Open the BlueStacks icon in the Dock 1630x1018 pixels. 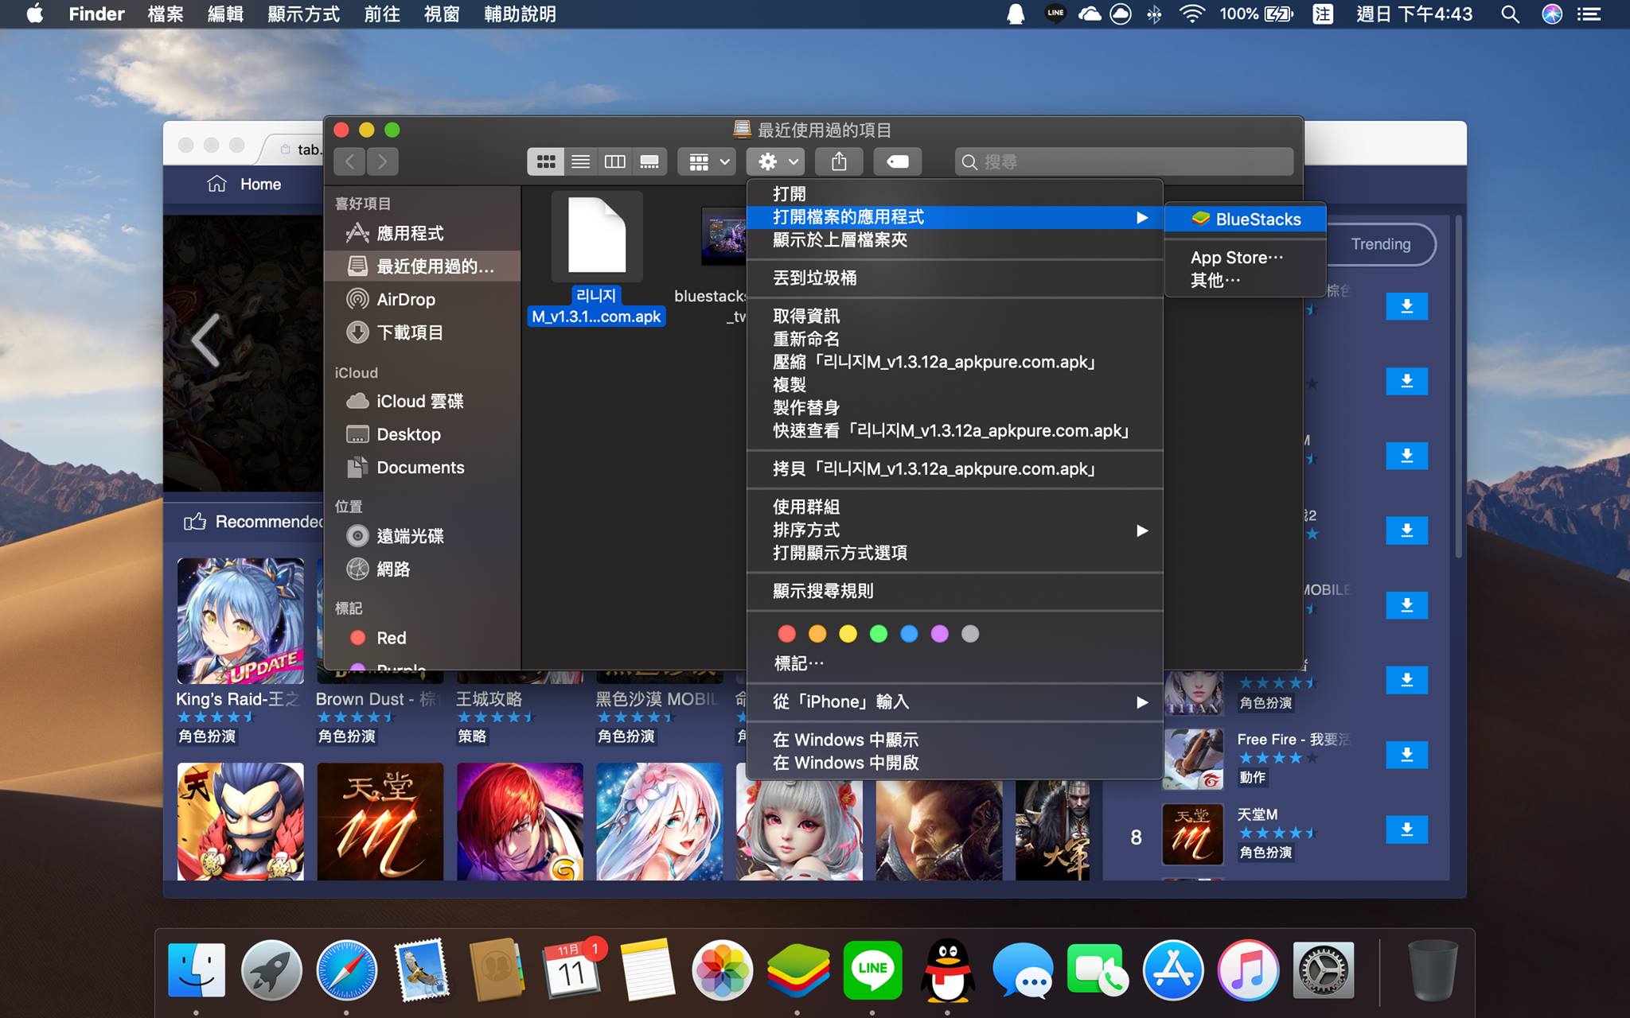coord(797,970)
